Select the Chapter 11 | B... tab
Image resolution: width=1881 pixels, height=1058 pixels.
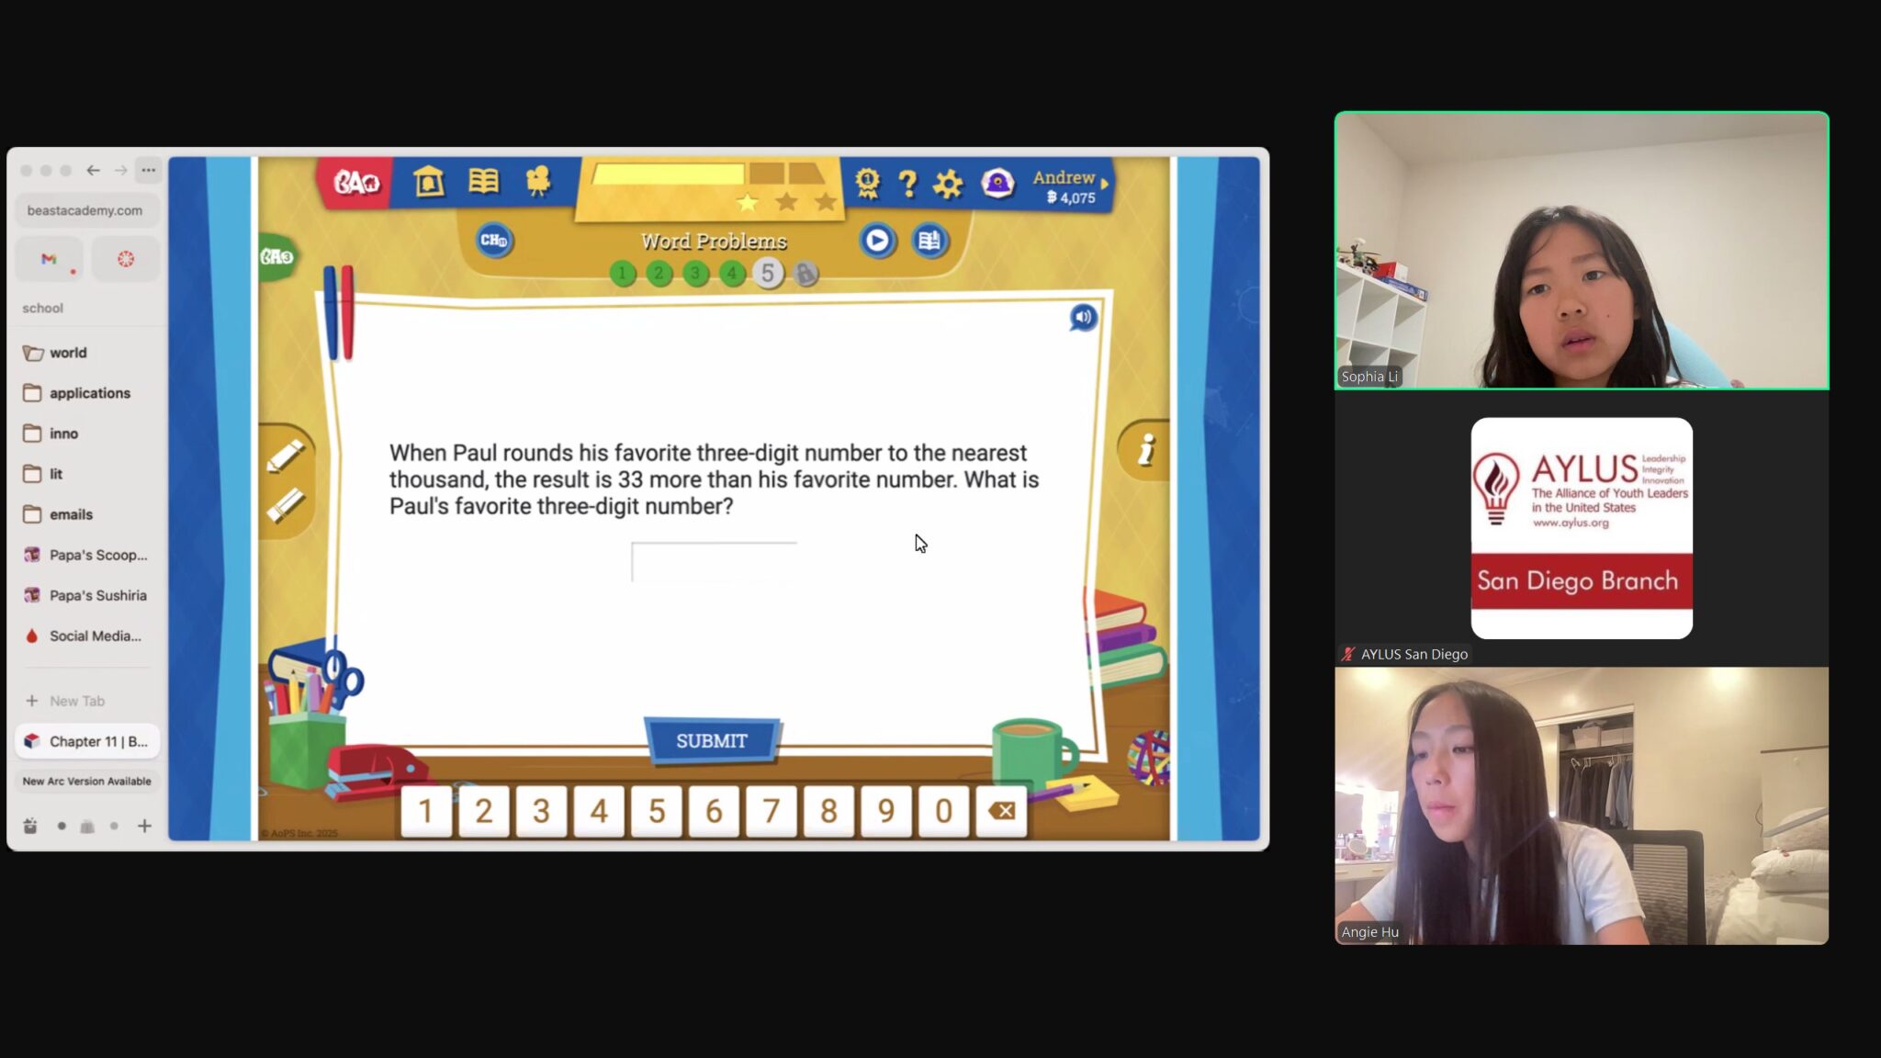pos(86,741)
